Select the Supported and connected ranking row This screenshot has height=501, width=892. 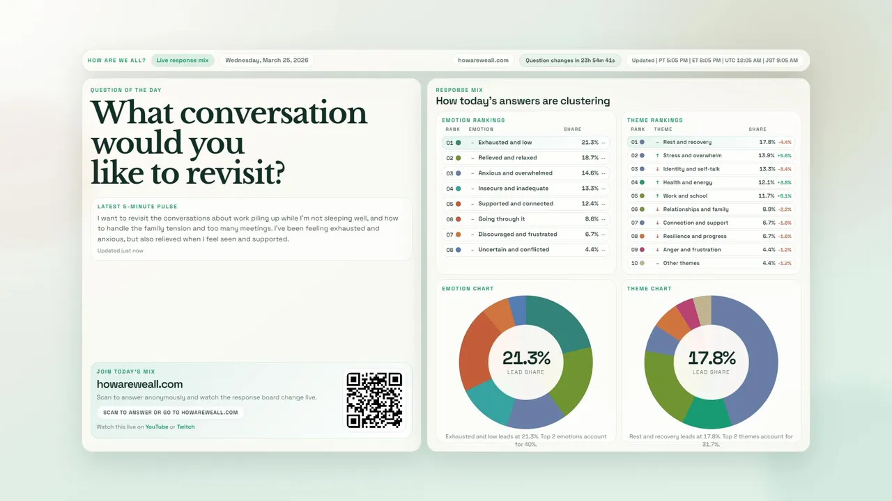(526, 204)
